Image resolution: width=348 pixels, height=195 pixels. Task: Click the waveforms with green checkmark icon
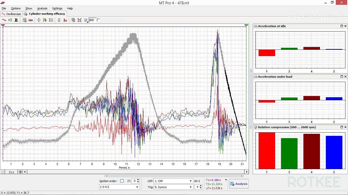pyautogui.click(x=24, y=20)
